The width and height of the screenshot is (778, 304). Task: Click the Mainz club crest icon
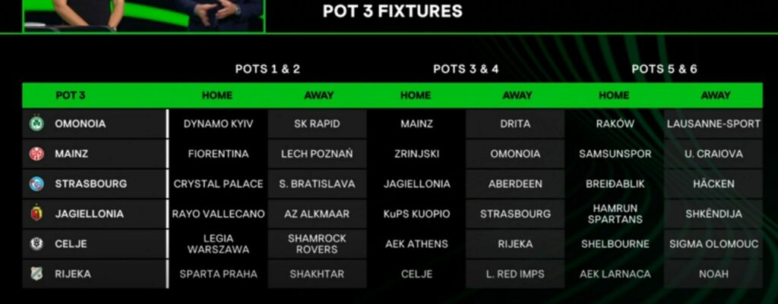(x=36, y=154)
